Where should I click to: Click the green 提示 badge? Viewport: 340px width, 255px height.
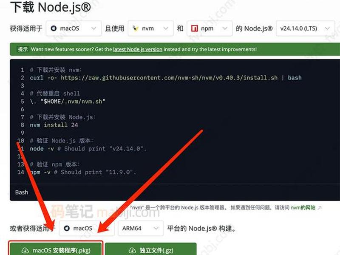(x=23, y=49)
